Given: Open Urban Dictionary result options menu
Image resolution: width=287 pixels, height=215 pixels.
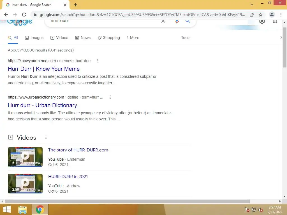Looking at the screenshot, I should pyautogui.click(x=110, y=97).
